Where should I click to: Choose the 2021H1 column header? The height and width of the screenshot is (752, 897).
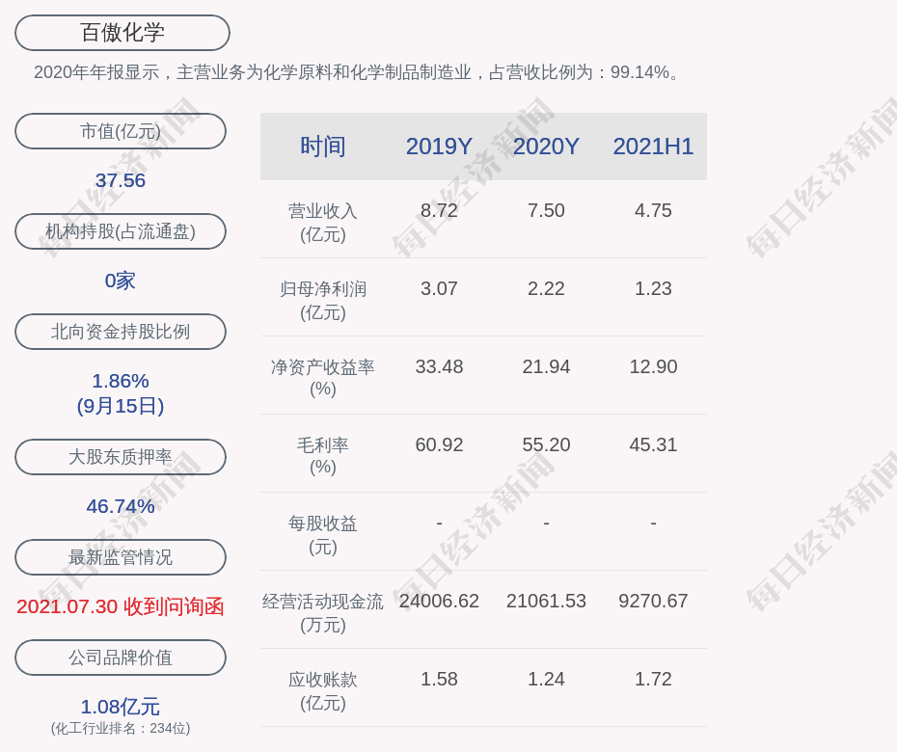653,147
